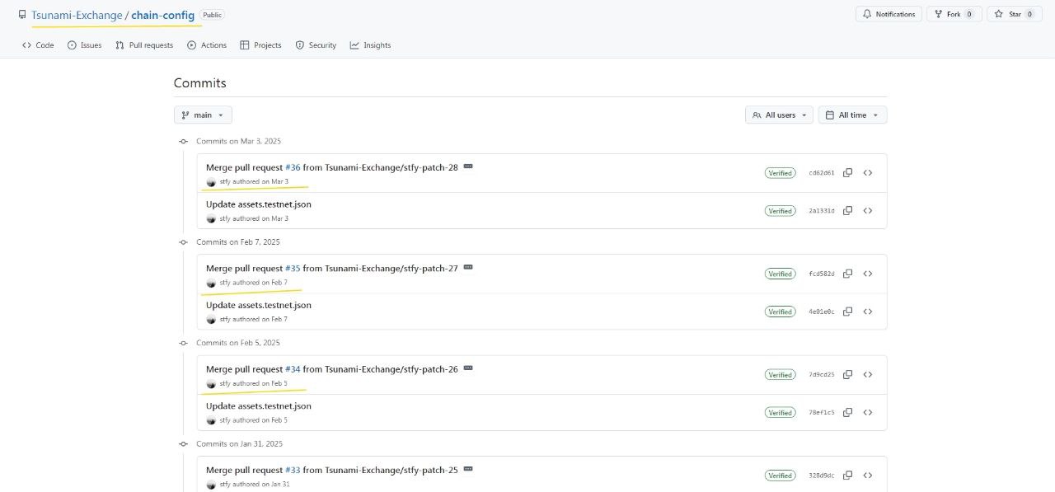Copy full SHA for commit 78ef1c5
The image size is (1055, 492).
pos(847,413)
